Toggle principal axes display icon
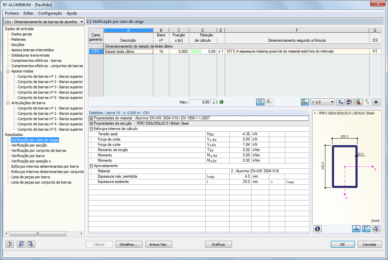 366,229
